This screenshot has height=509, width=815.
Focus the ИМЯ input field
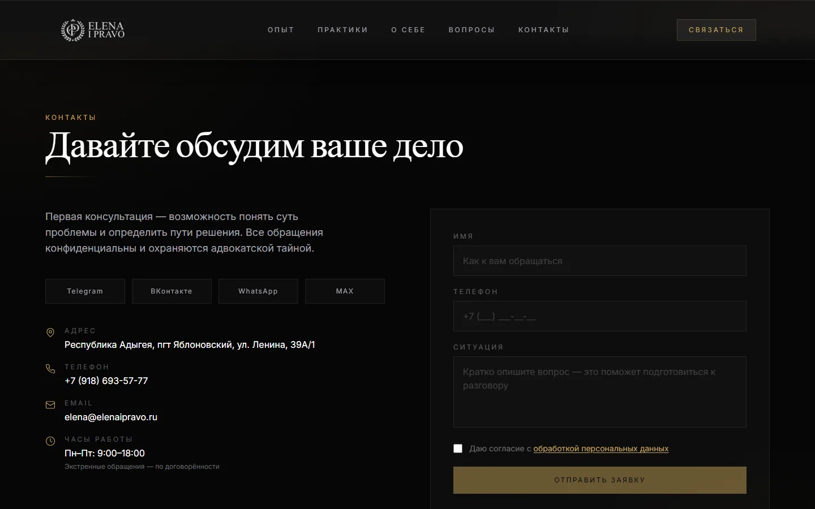coord(599,261)
